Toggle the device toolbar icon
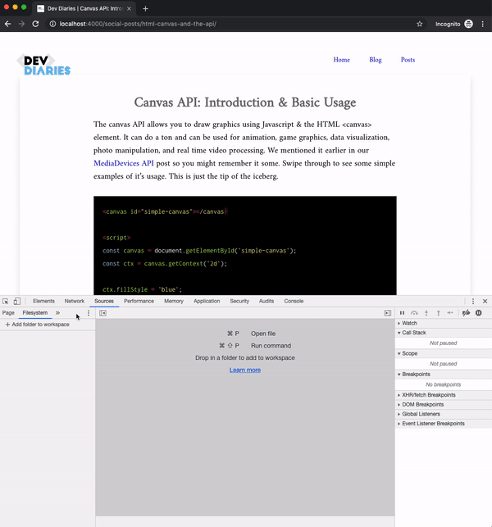Viewport: 492px width, 527px height. 17,301
